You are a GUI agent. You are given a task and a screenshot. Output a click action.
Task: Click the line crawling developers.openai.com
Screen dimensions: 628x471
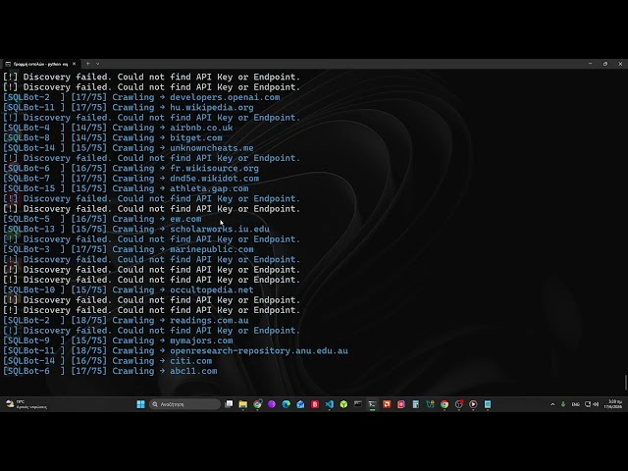(x=141, y=97)
